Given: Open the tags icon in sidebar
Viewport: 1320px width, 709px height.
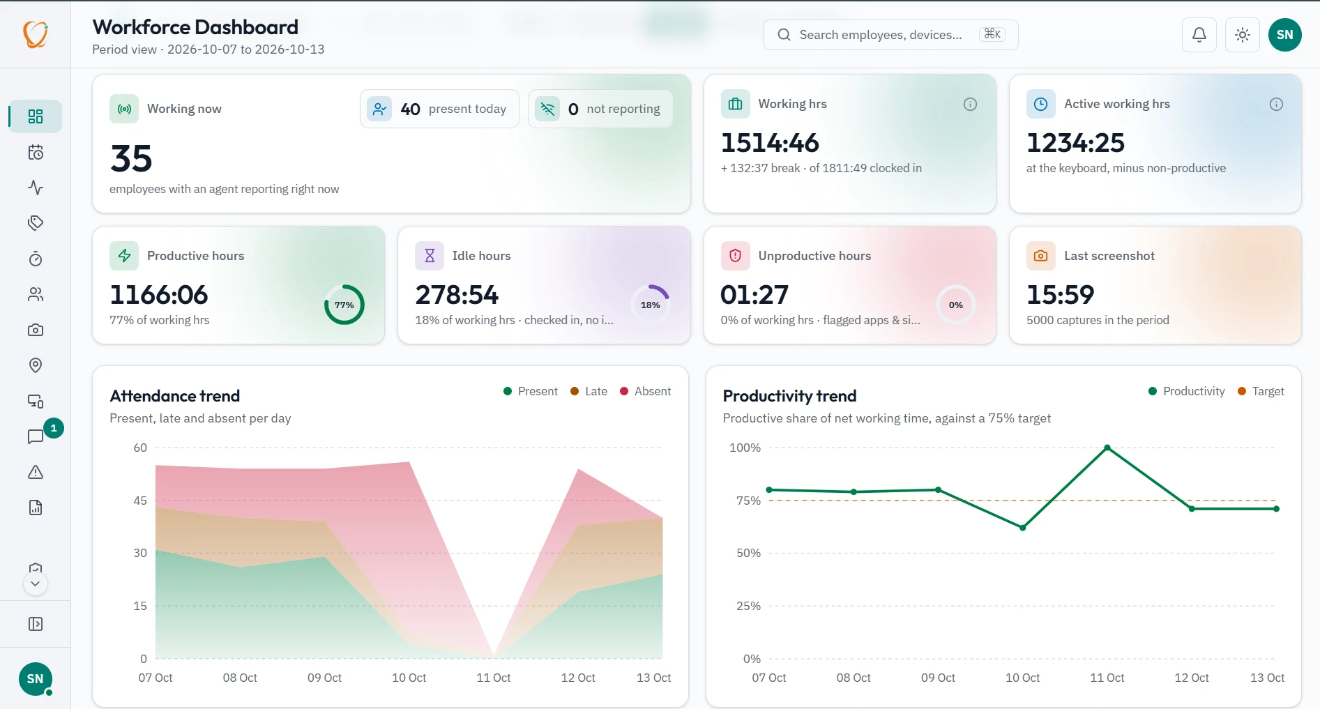Looking at the screenshot, I should (x=36, y=223).
